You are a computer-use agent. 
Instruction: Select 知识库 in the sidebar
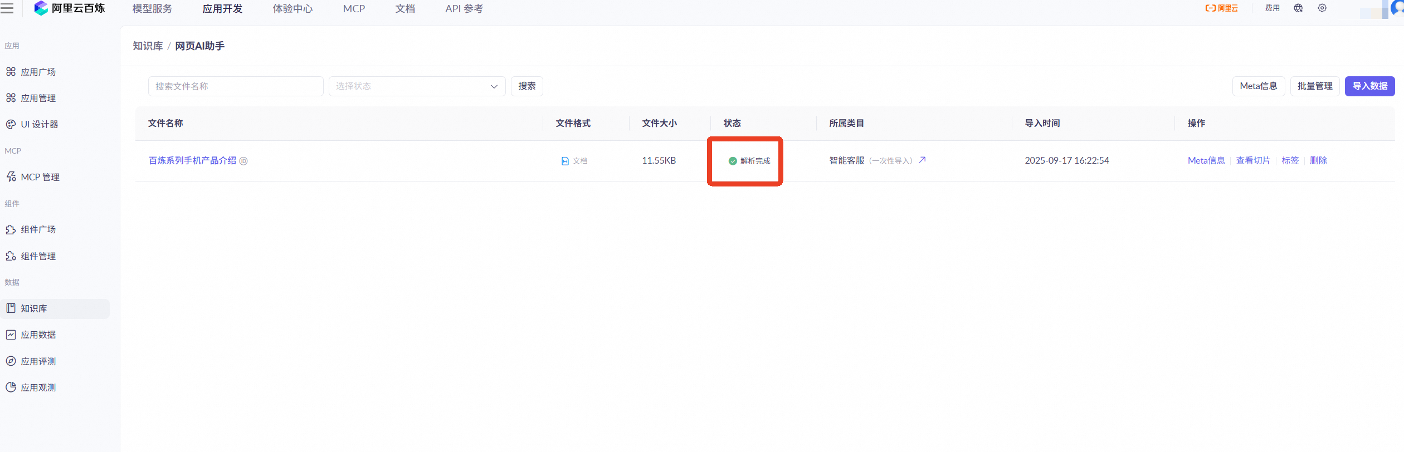(55, 308)
